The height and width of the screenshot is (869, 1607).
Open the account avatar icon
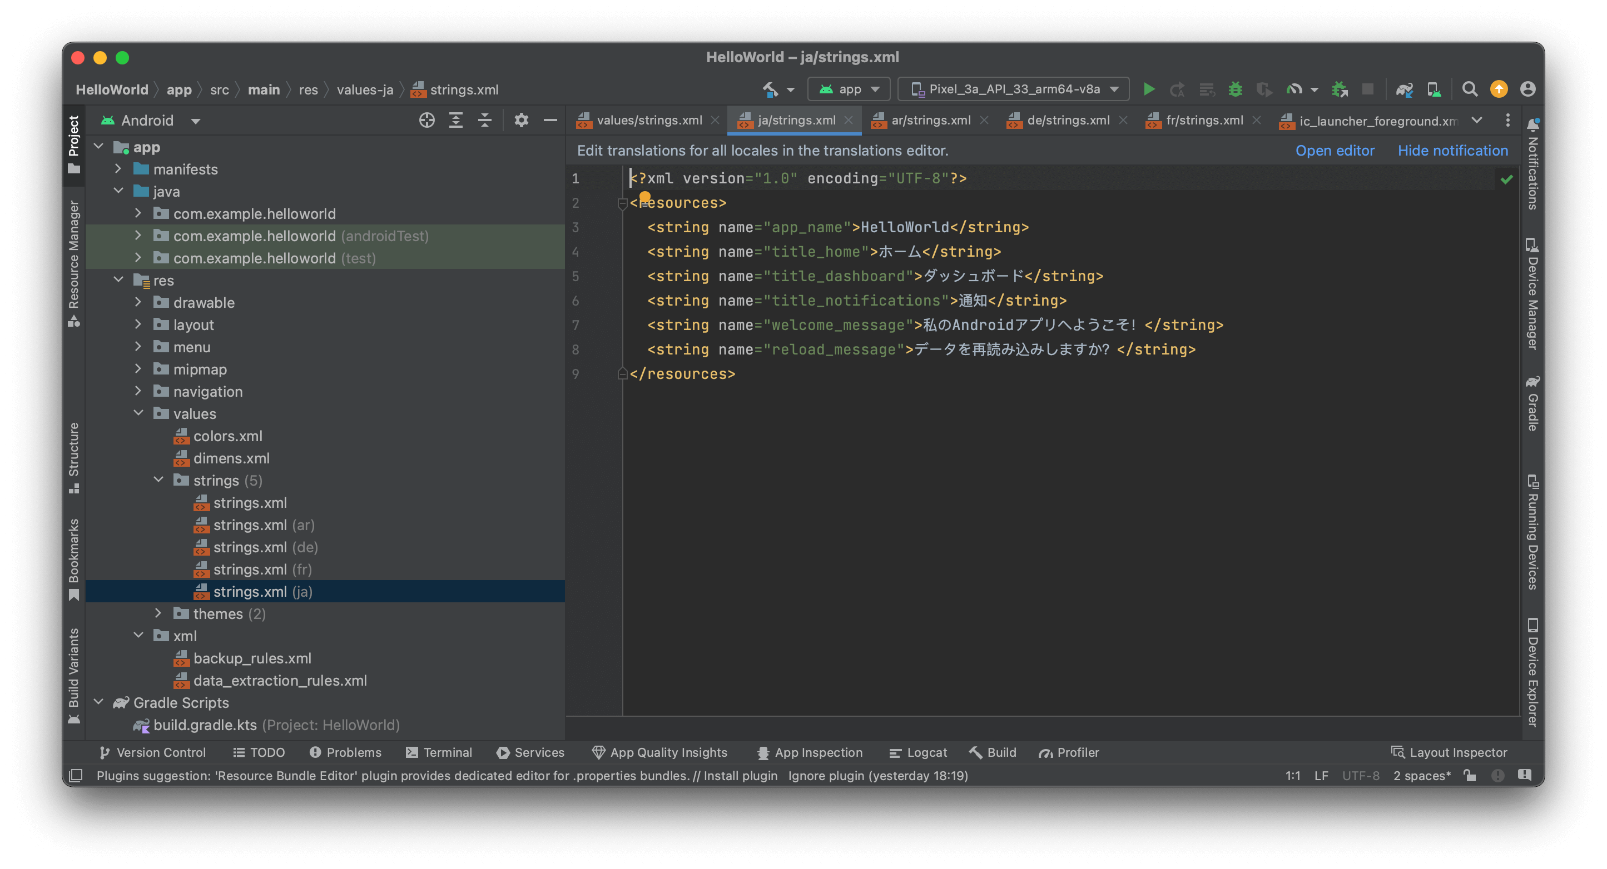click(x=1527, y=89)
